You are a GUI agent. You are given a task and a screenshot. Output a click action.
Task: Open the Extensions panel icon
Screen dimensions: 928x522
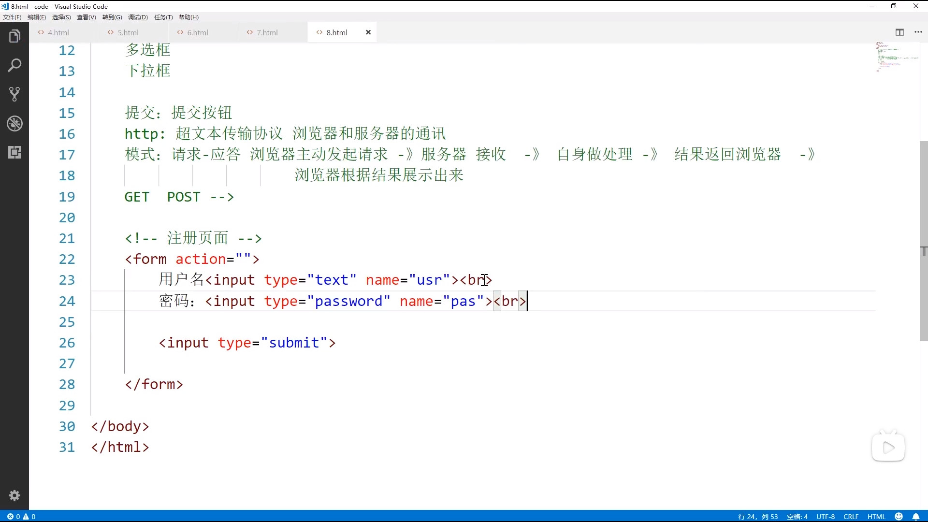click(x=14, y=153)
